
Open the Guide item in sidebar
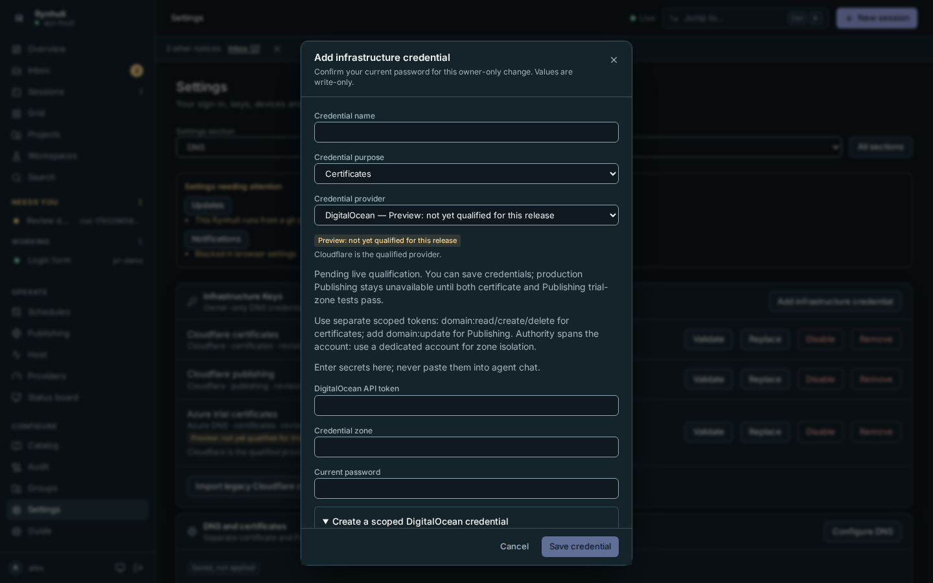coord(78,531)
